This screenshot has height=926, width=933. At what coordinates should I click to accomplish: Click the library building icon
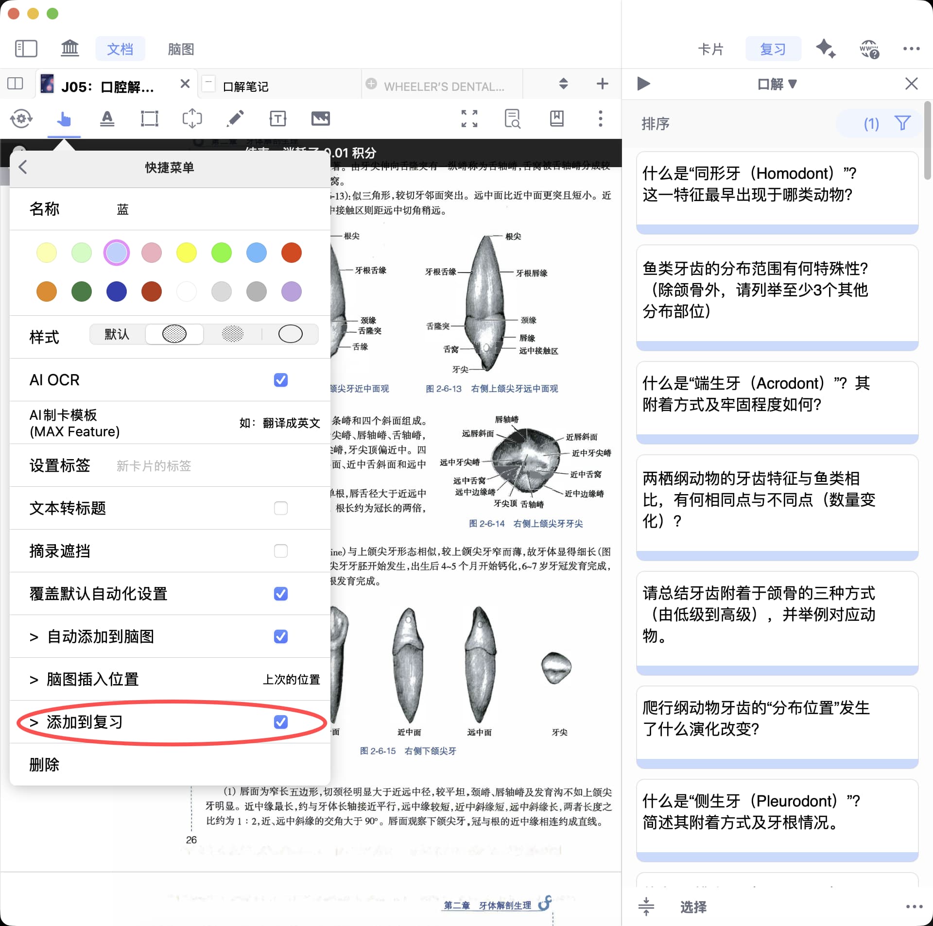point(69,49)
